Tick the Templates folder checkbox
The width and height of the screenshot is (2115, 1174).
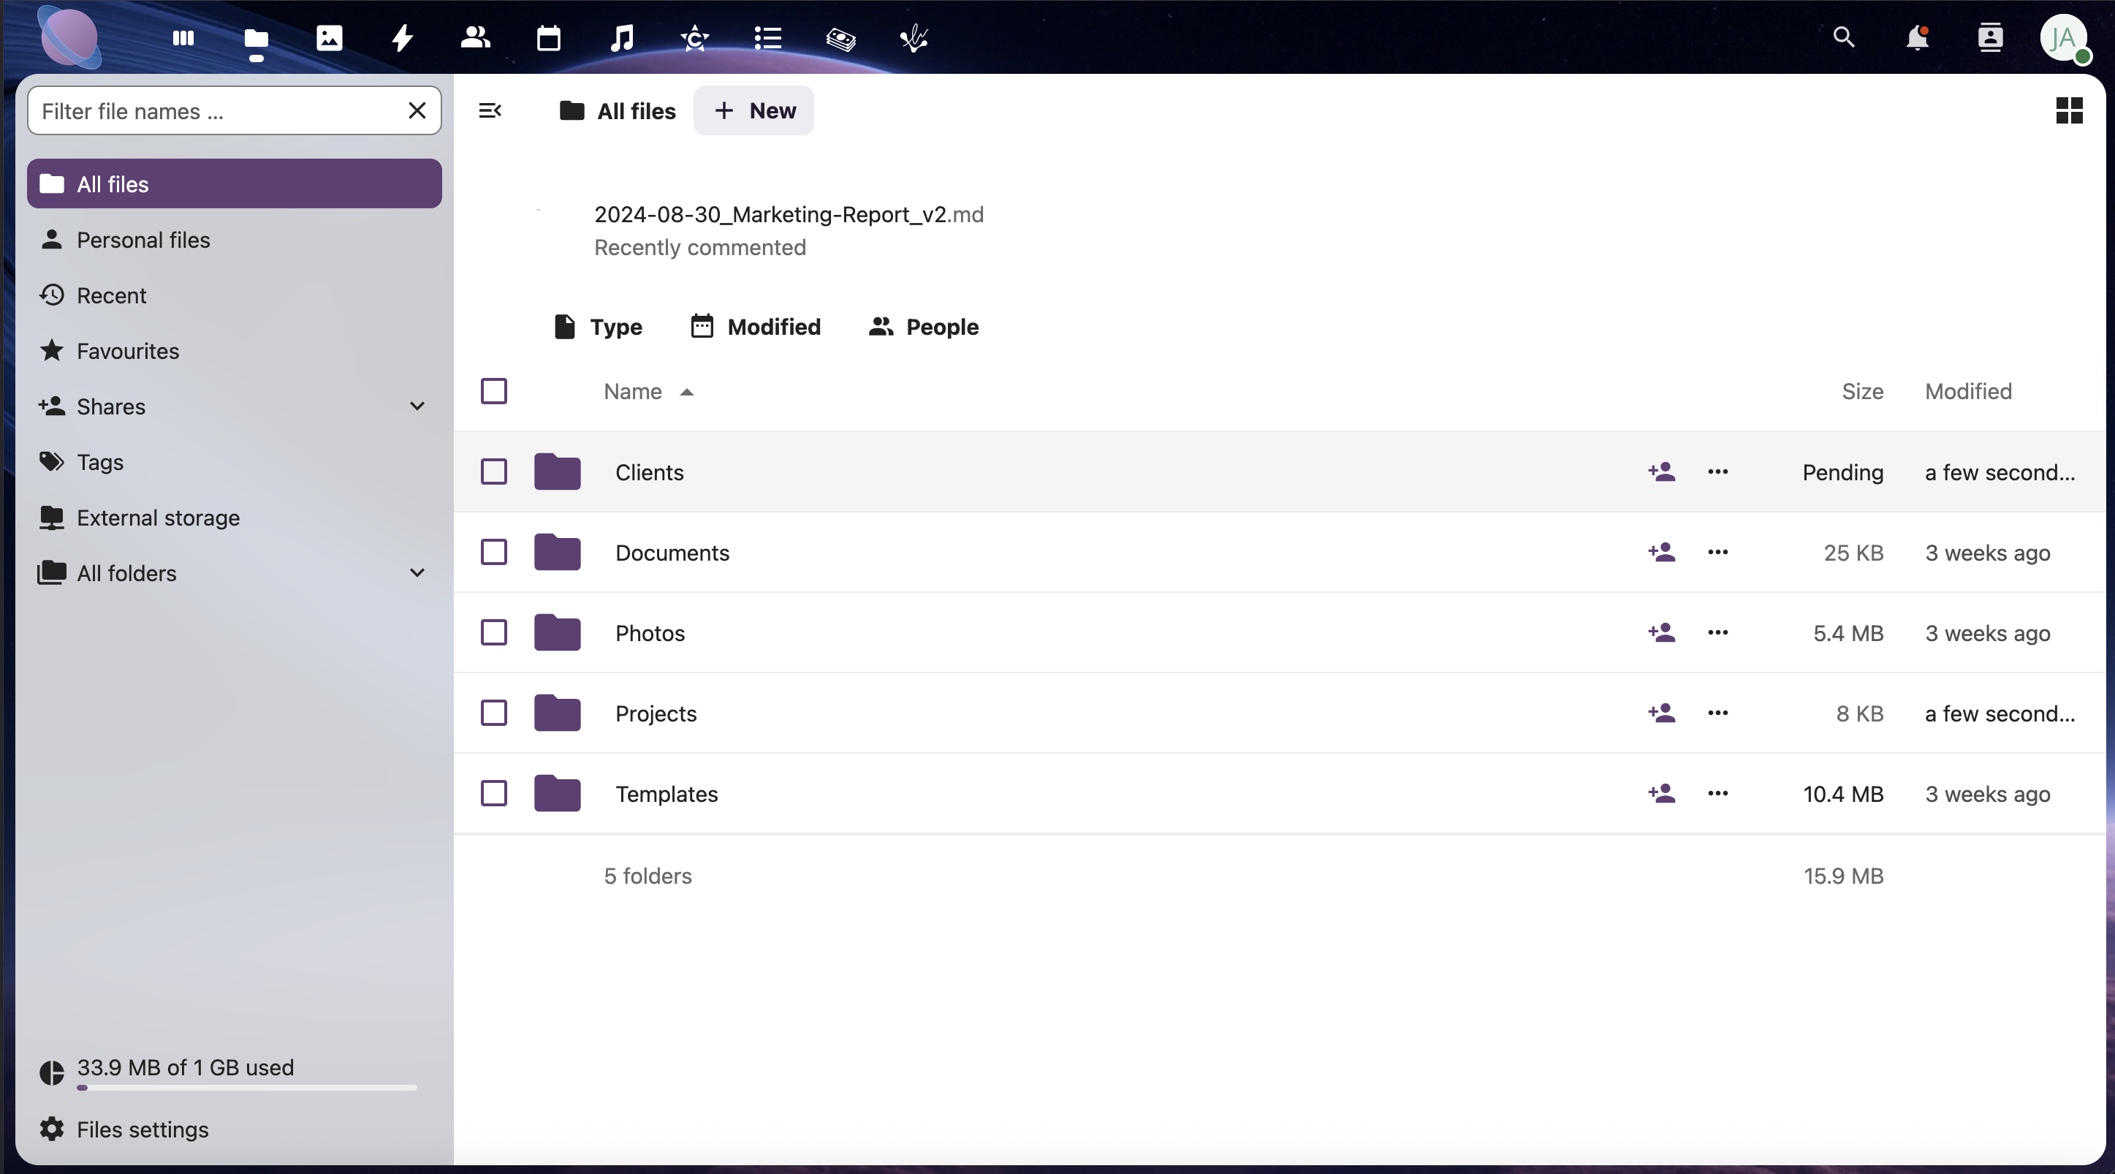(493, 794)
